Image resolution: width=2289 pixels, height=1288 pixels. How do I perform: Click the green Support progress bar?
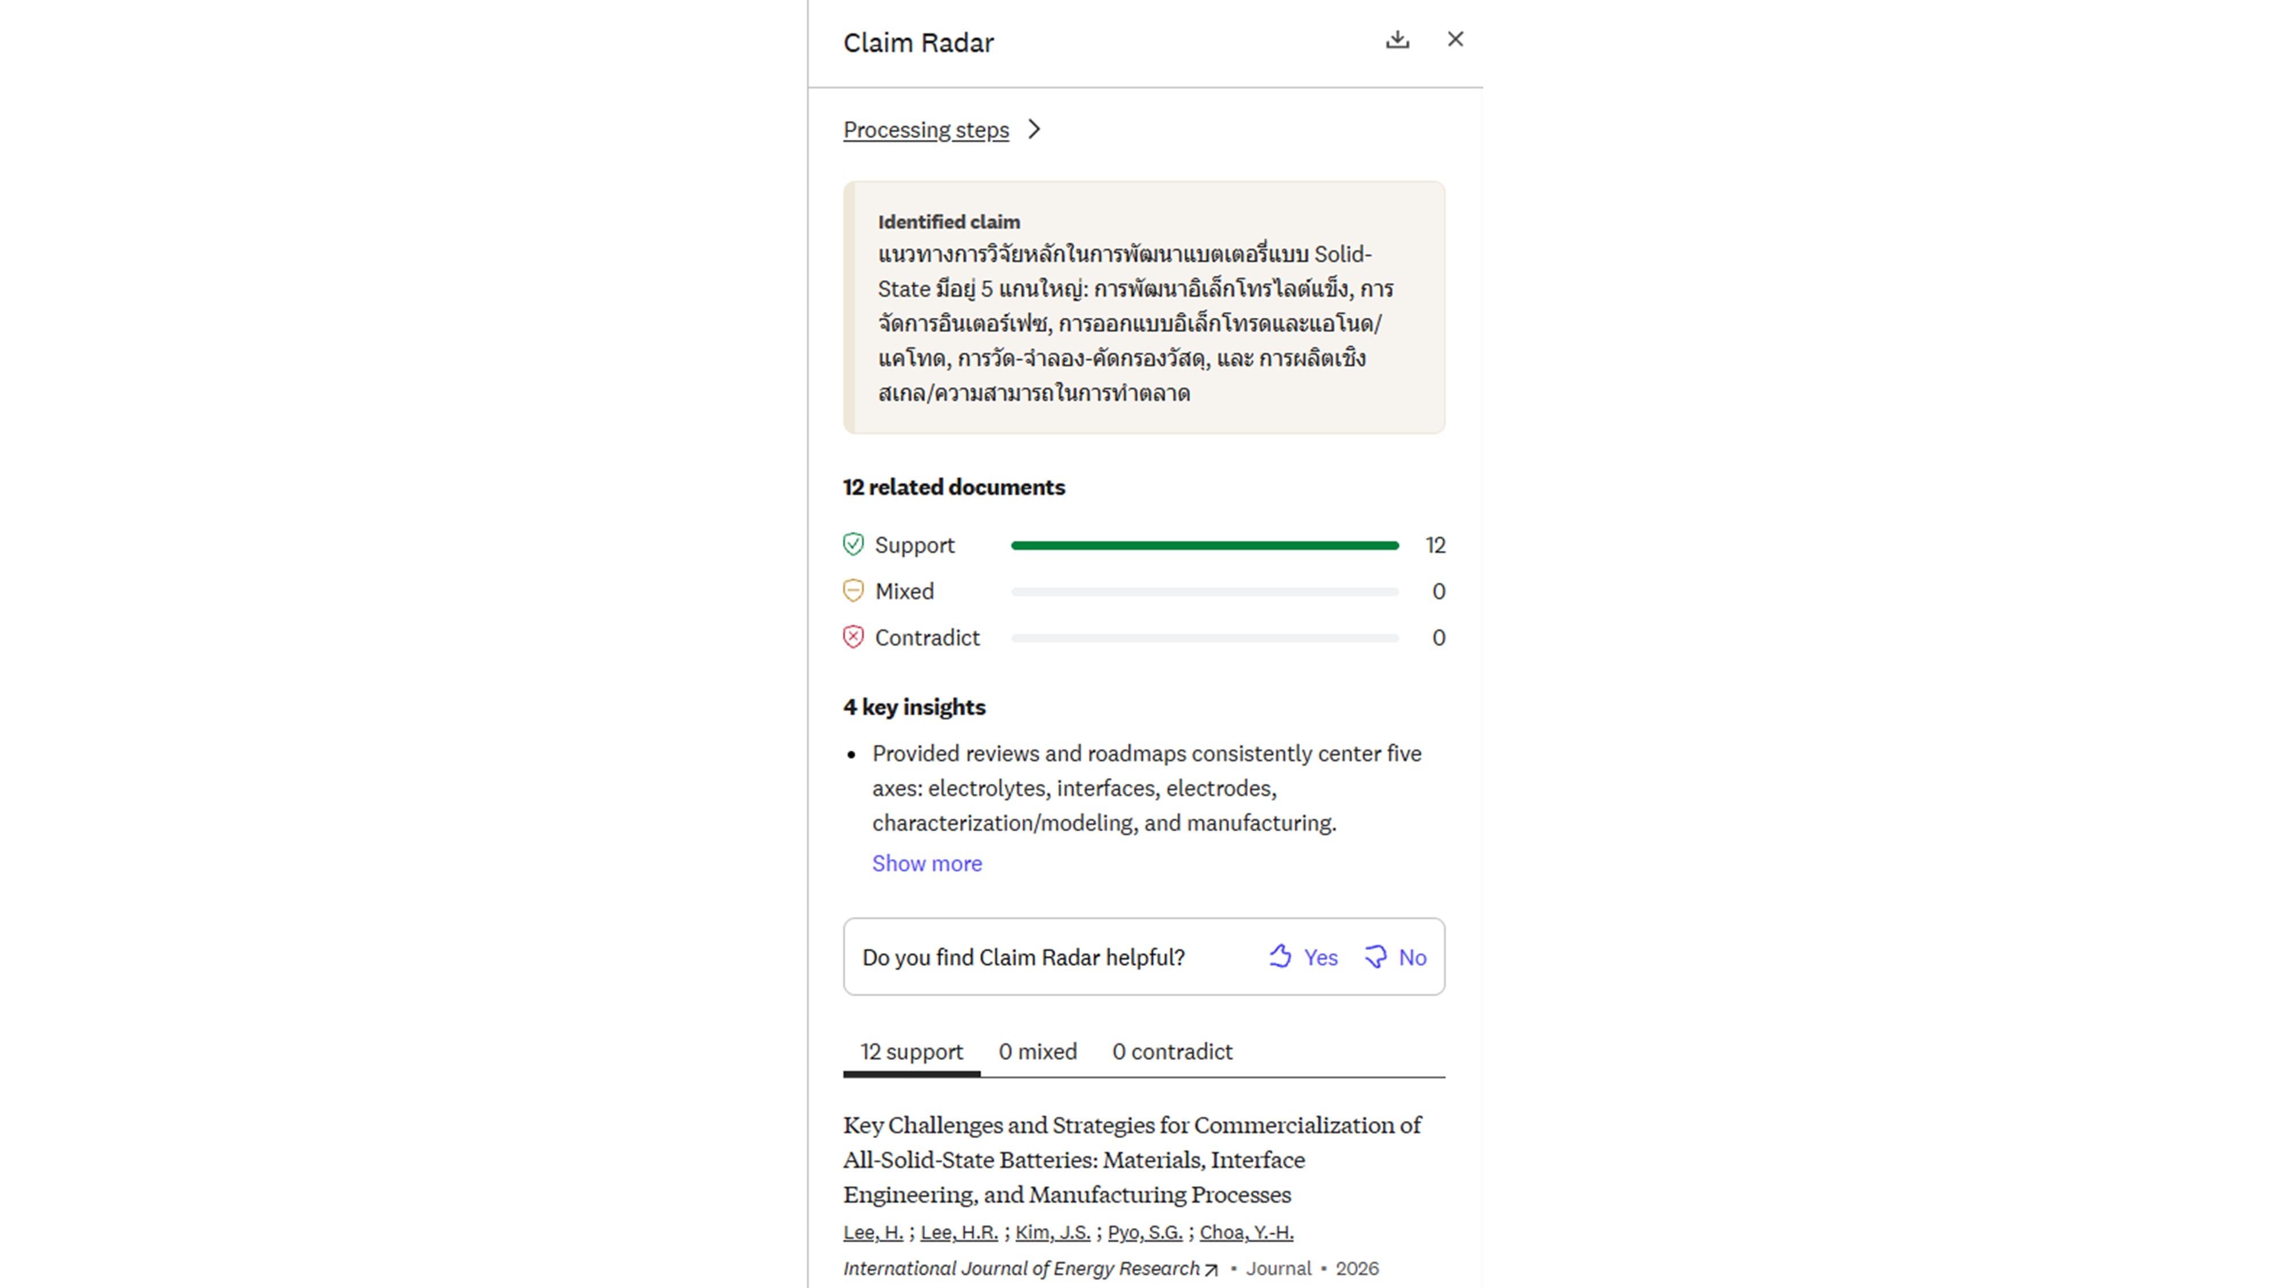coord(1205,545)
